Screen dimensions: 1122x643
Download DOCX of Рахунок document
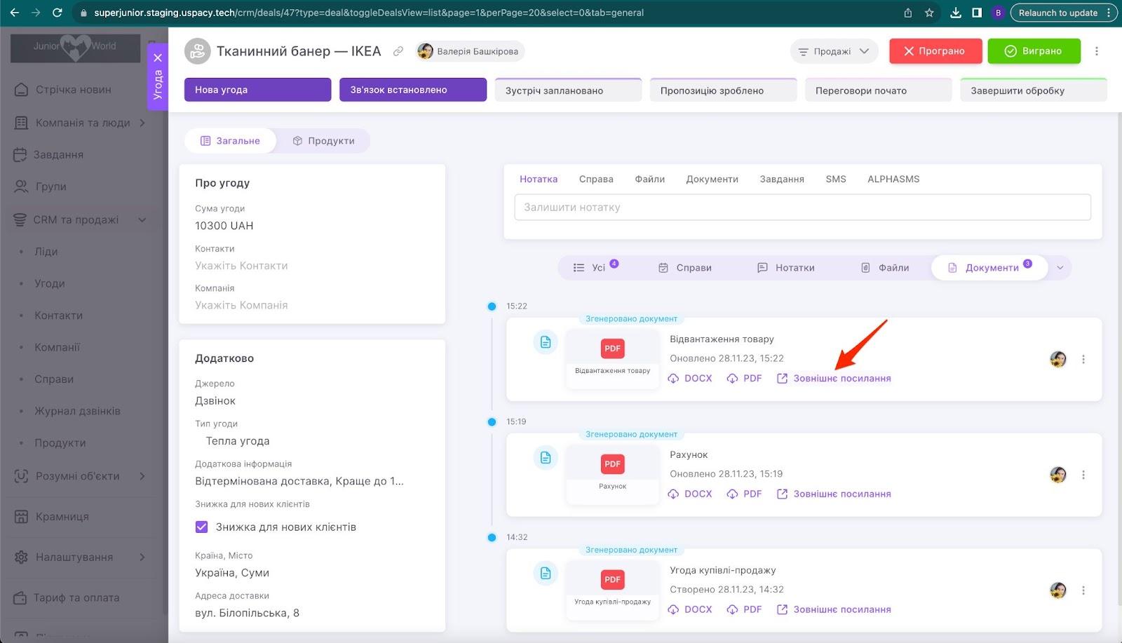coord(690,494)
